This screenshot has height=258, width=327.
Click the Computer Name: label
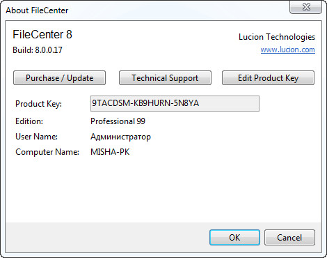tap(47, 152)
